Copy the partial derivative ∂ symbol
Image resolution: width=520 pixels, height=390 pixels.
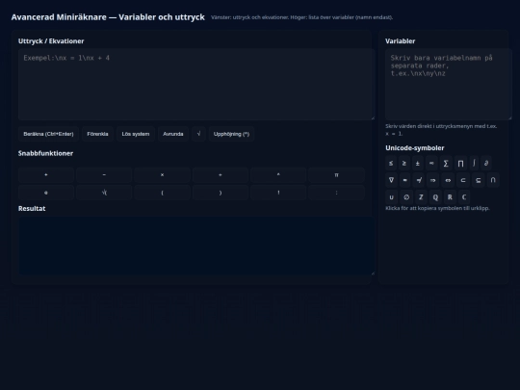pos(486,163)
